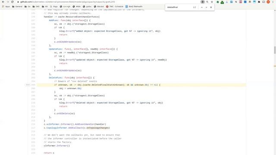Click cache.ResourceEventHandlerFuncs type name
276x155 pixels.
(x=78, y=17)
